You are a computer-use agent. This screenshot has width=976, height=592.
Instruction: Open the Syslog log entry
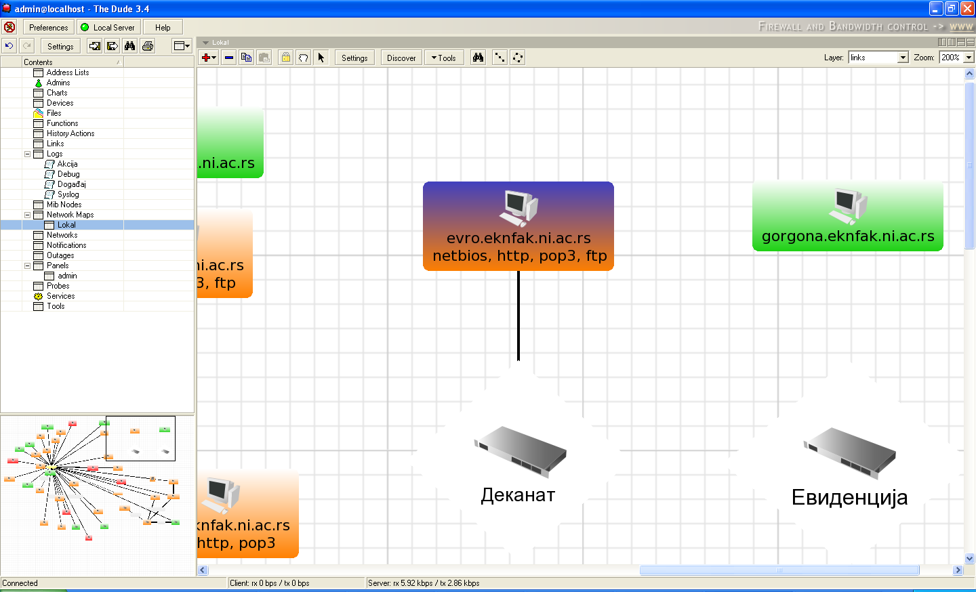click(x=68, y=194)
